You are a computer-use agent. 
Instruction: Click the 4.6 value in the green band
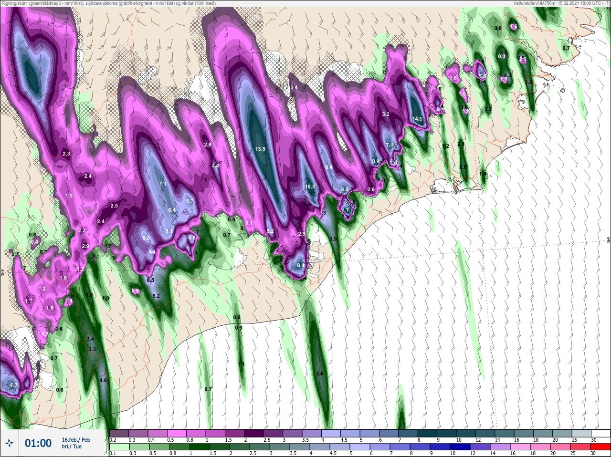click(103, 380)
